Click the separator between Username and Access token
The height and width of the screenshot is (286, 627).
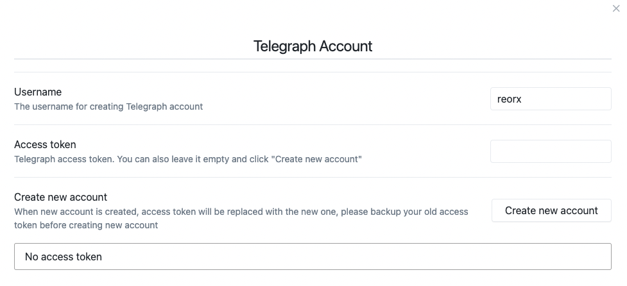click(313, 125)
